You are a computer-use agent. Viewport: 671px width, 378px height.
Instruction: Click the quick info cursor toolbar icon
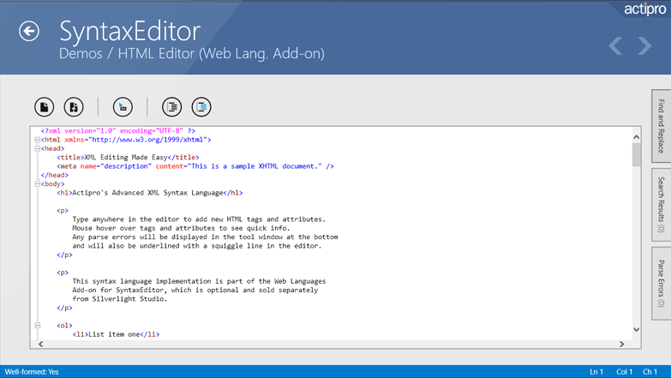pyautogui.click(x=123, y=107)
